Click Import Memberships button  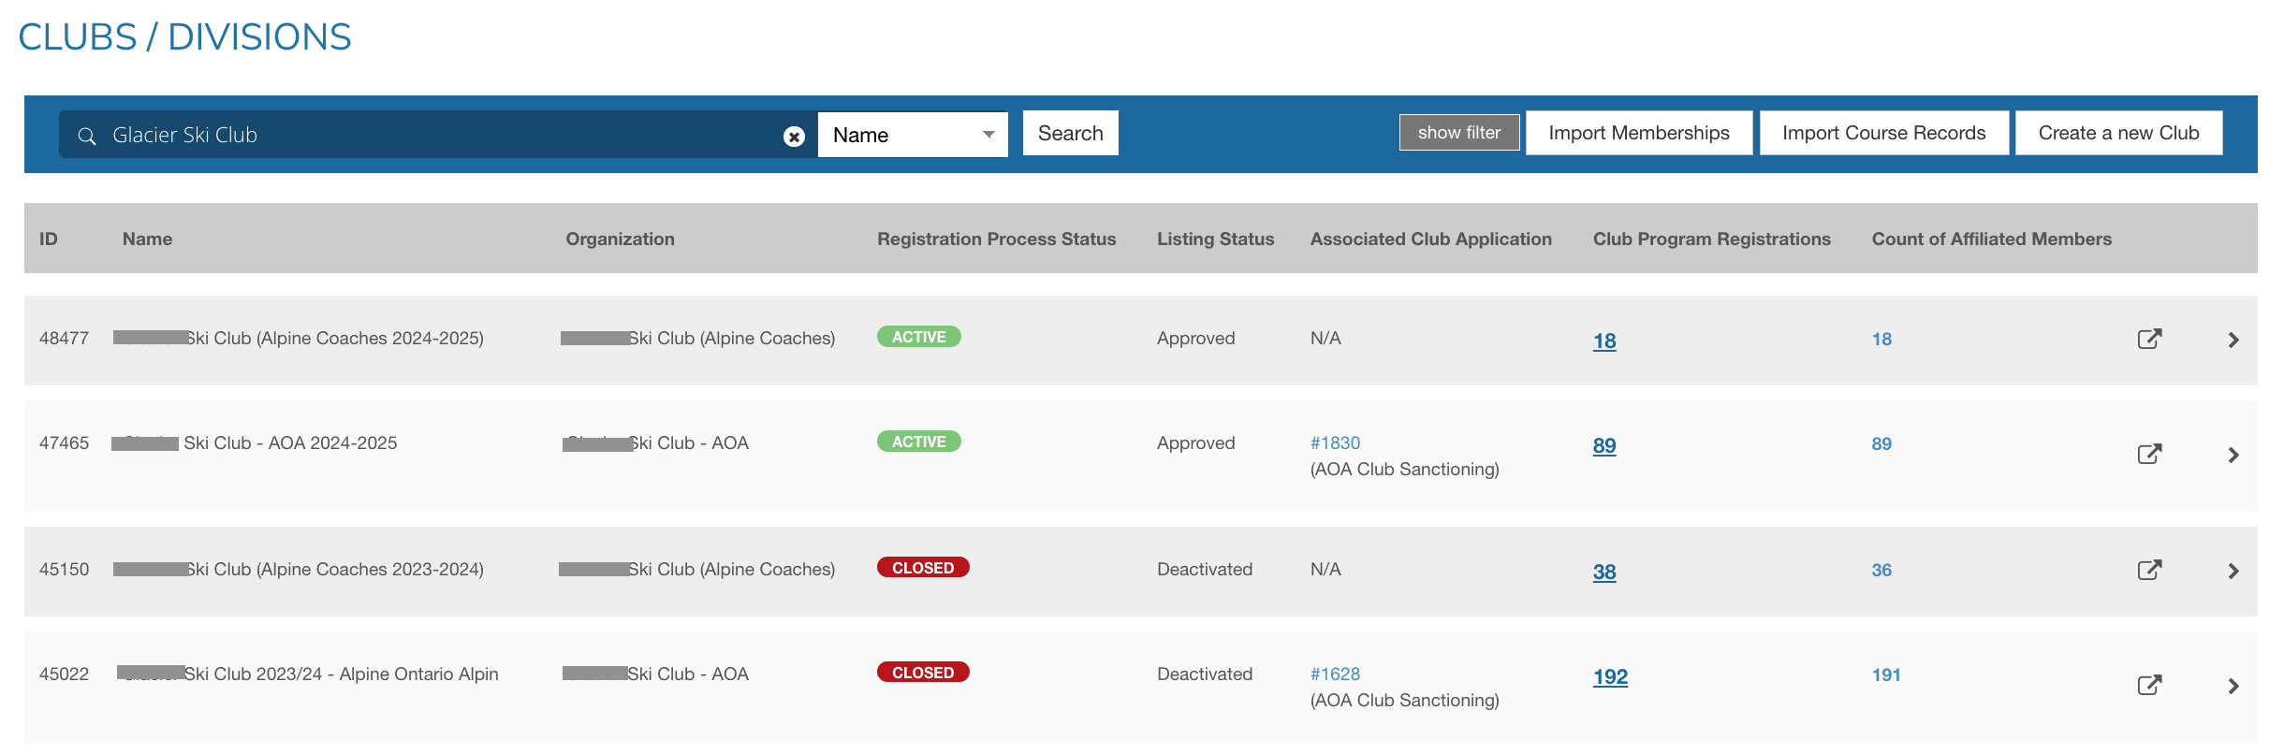click(x=1638, y=133)
